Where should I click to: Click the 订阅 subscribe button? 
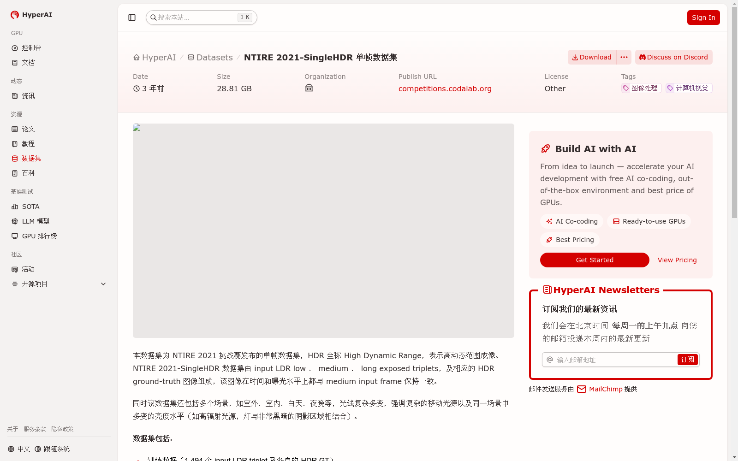coord(688,360)
